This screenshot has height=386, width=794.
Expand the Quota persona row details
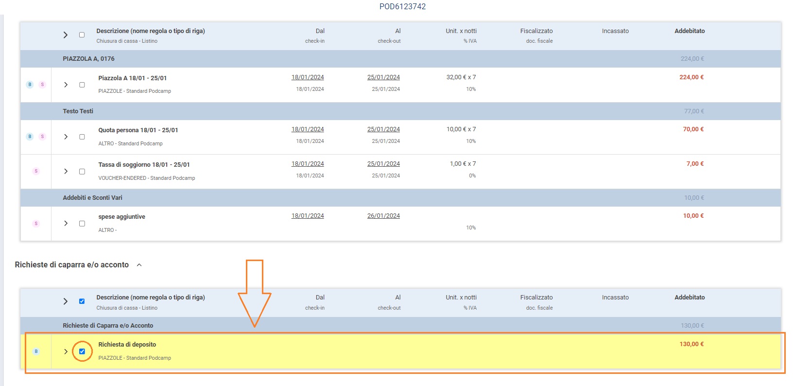66,137
